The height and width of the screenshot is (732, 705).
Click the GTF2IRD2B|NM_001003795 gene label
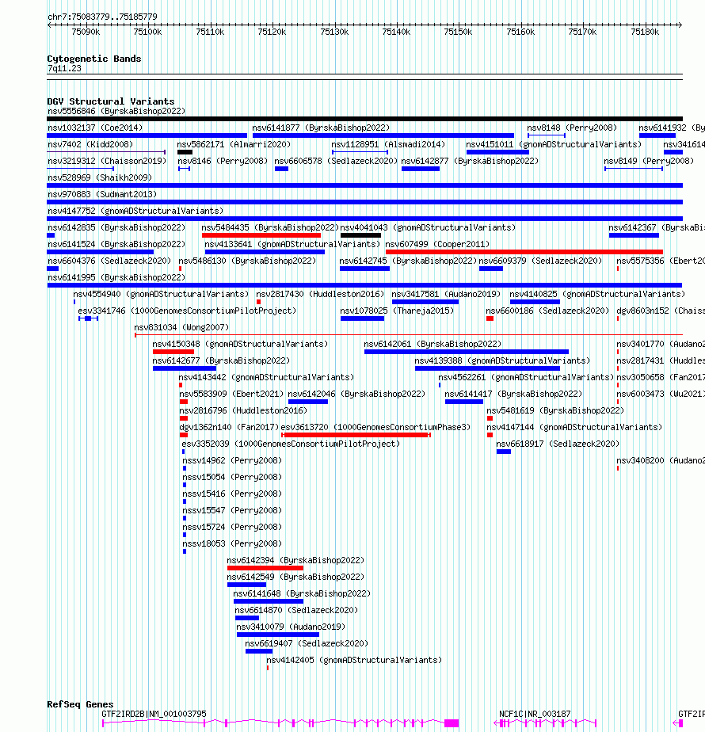coord(154,715)
